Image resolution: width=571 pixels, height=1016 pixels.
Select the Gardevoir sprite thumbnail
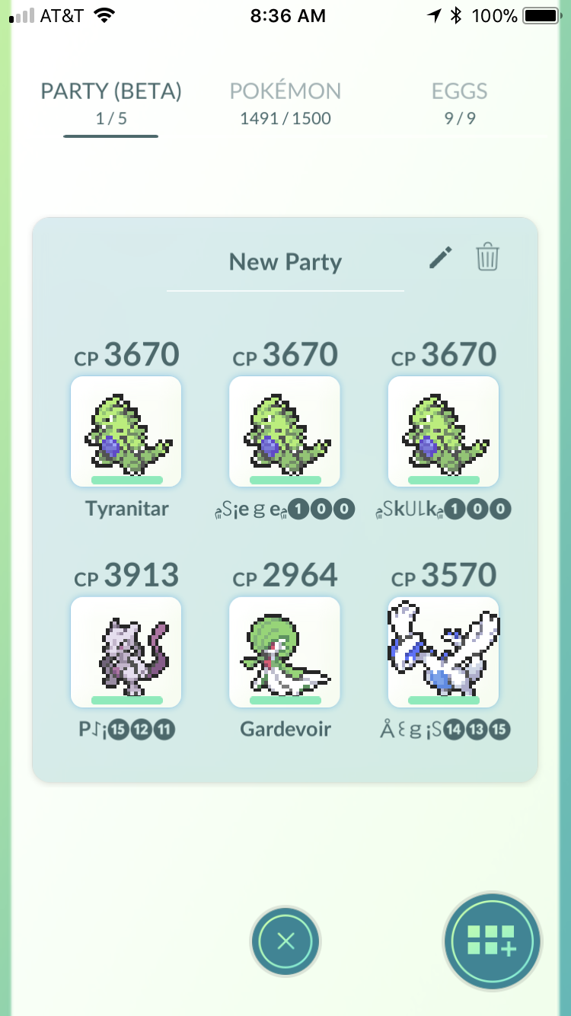tap(285, 652)
